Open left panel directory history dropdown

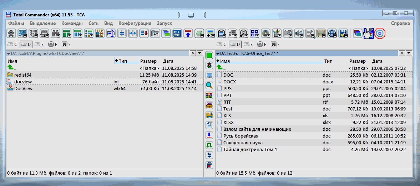coord(199,53)
